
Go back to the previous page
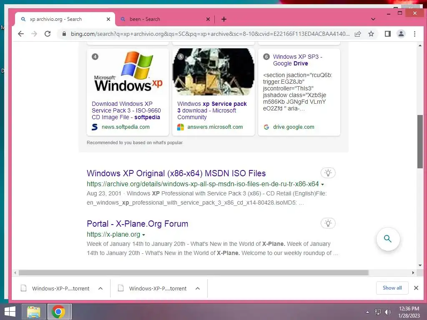[21, 34]
